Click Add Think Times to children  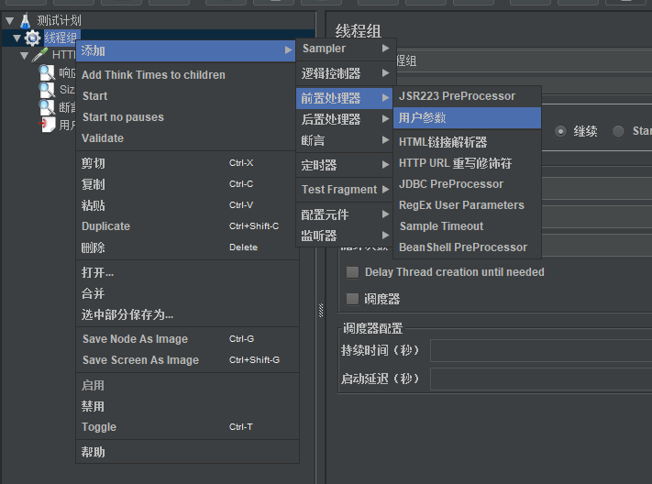(185, 75)
